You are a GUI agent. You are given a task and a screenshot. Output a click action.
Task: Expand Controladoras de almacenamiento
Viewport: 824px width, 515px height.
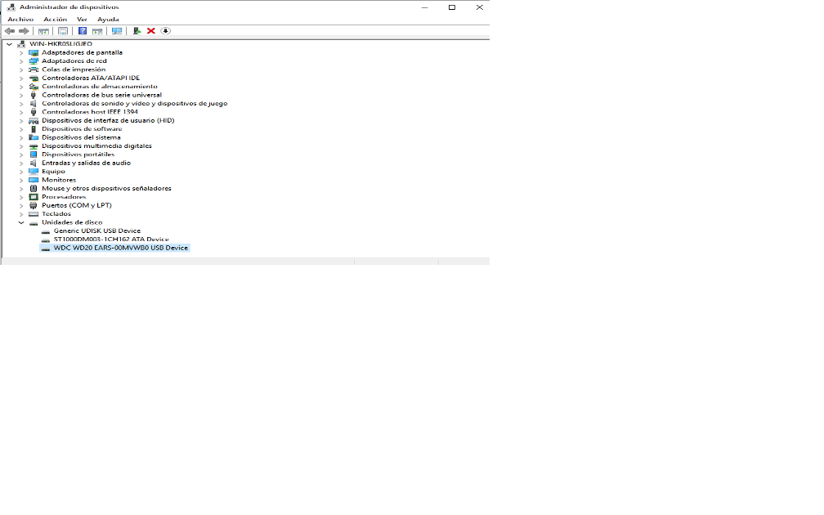pos(21,87)
